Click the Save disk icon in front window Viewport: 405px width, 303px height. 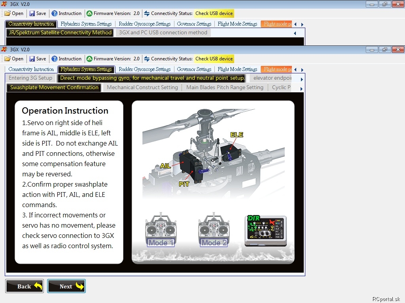coord(32,59)
